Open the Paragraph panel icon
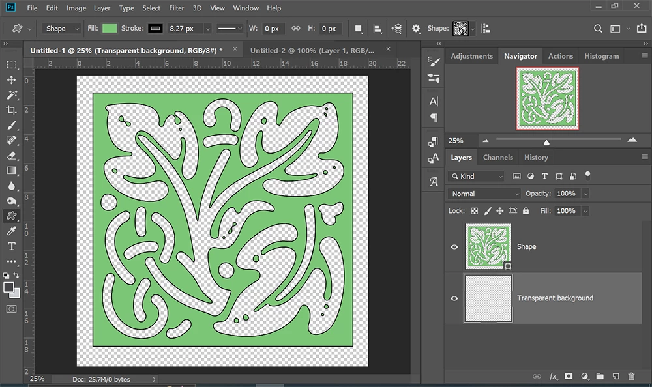 coord(434,118)
